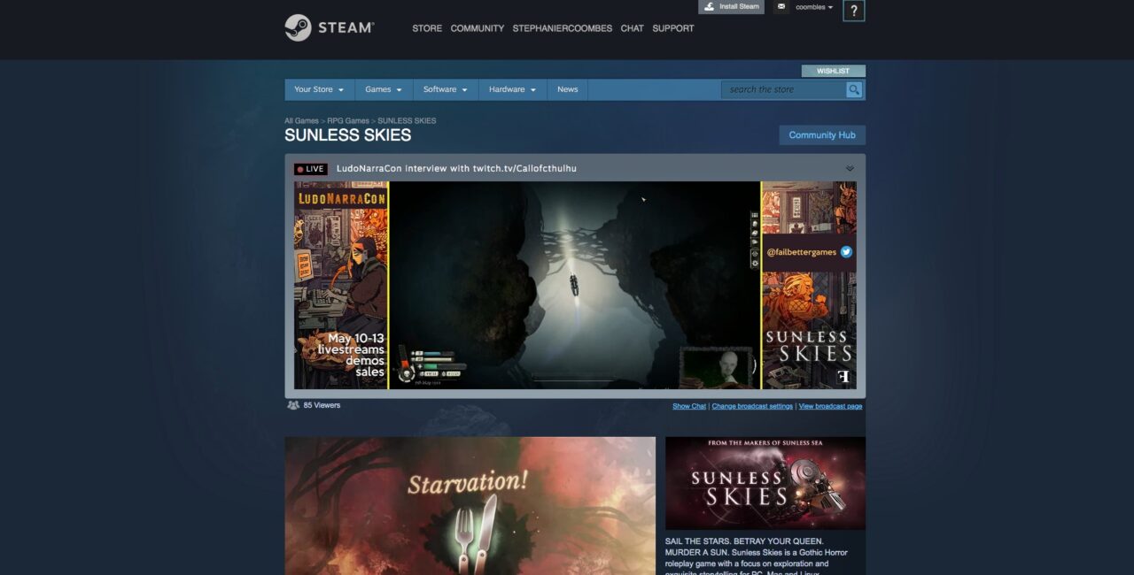
Task: Click the Community Hub button
Action: pos(821,135)
